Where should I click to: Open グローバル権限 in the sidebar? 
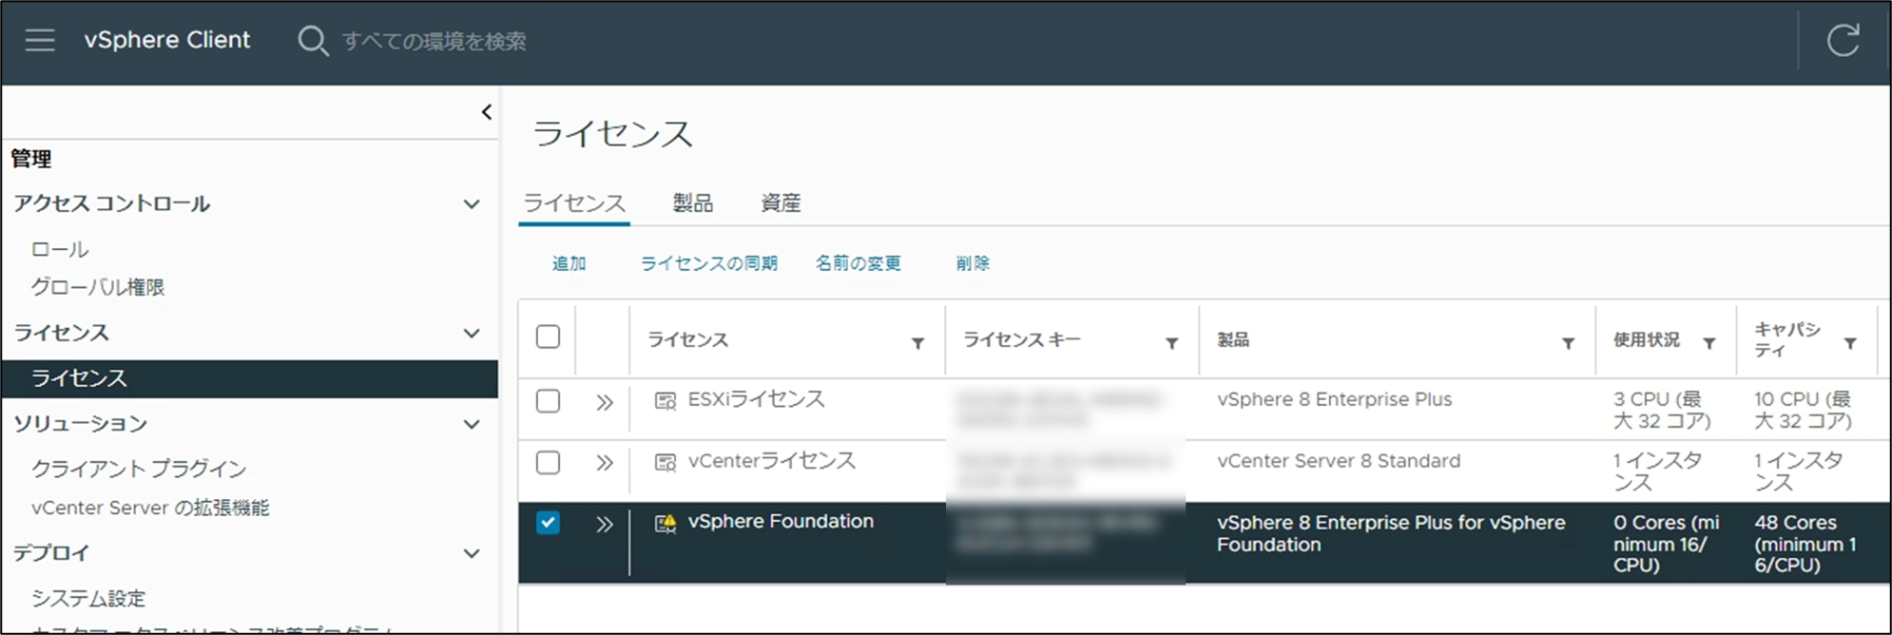click(98, 287)
